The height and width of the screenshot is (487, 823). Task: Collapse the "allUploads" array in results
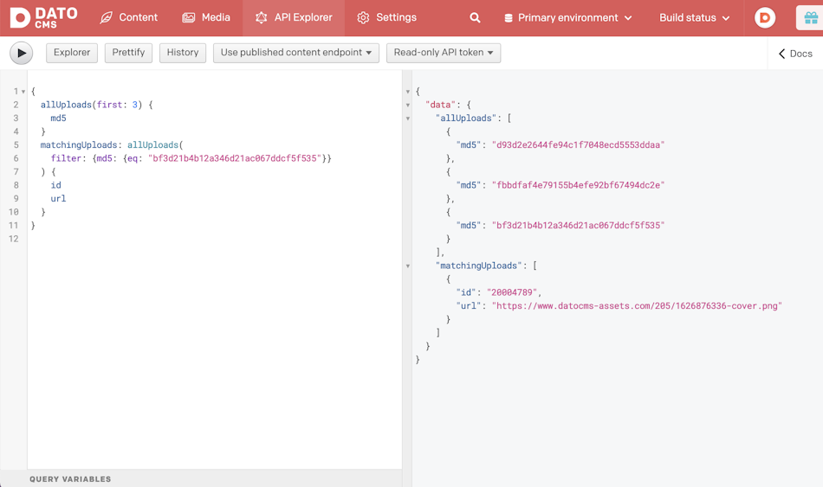point(408,119)
